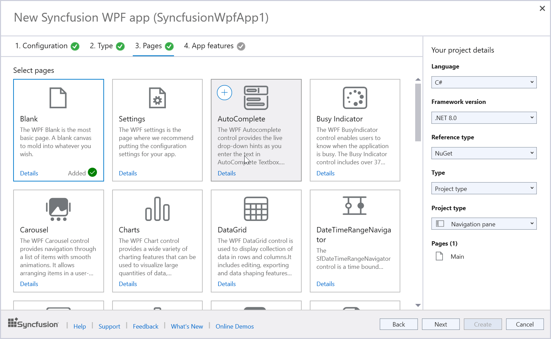This screenshot has height=339, width=551.
Task: Choose the Charts bar graph icon
Action: (157, 209)
